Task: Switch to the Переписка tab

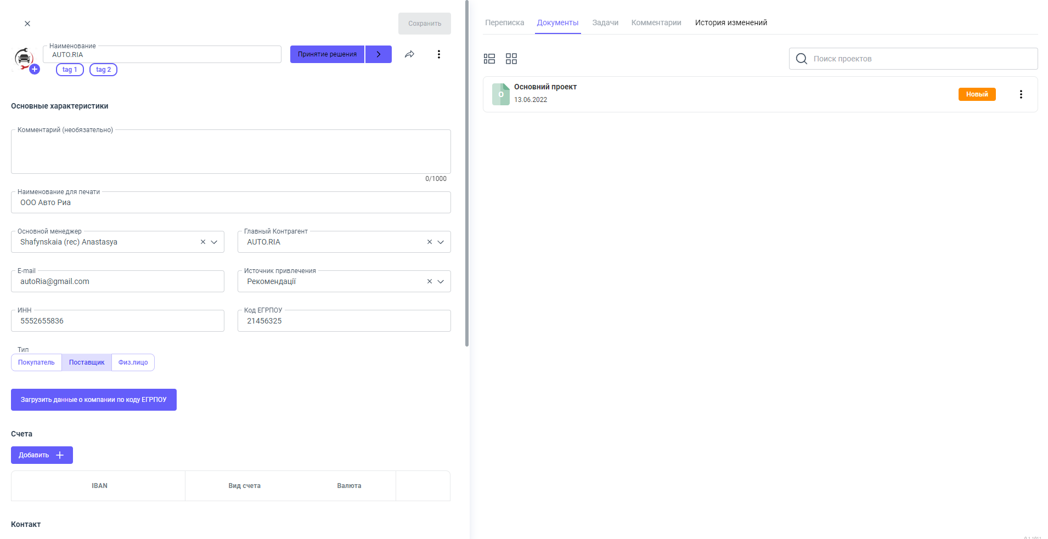Action: (x=504, y=22)
